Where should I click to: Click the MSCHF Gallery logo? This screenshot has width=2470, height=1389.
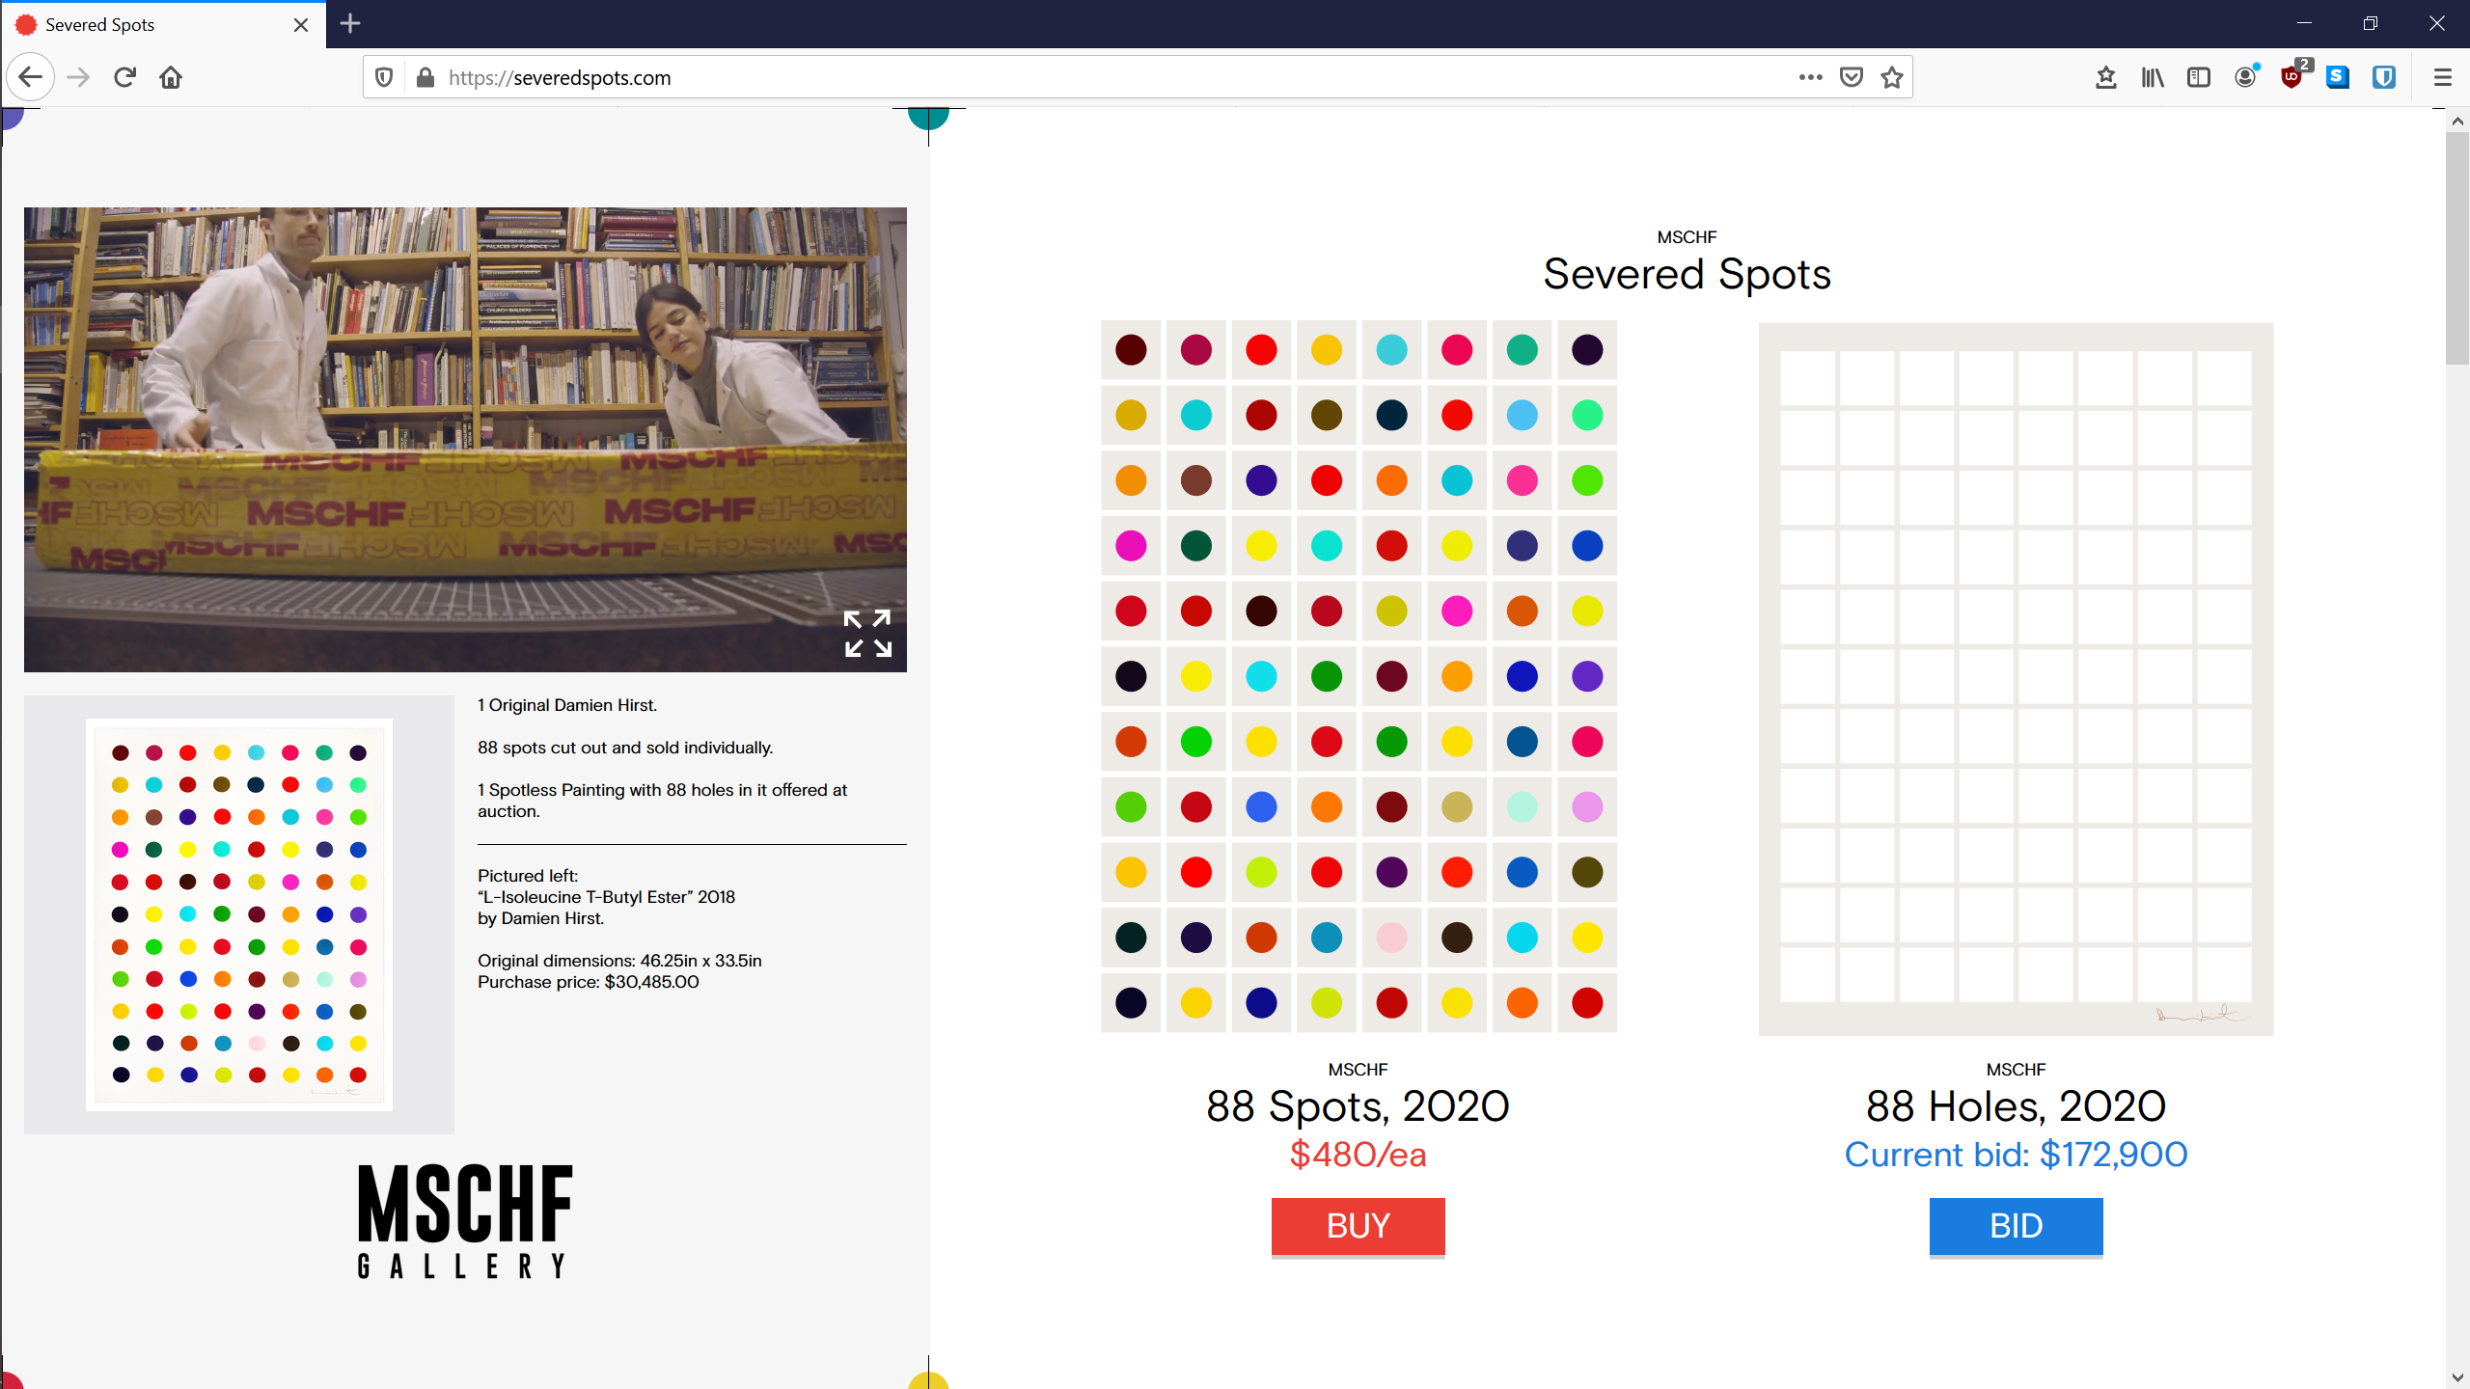coord(465,1221)
